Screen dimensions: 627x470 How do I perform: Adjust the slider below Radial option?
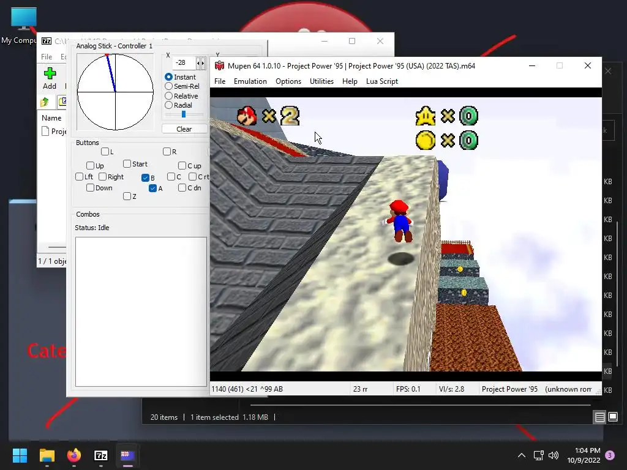184,114
